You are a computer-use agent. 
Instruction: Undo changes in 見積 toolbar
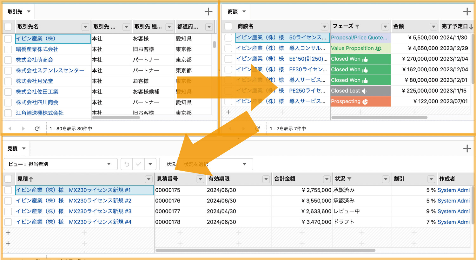pos(127,164)
